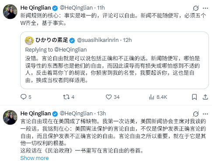Click Replying to @HeQinglian mention link

click(x=70, y=50)
